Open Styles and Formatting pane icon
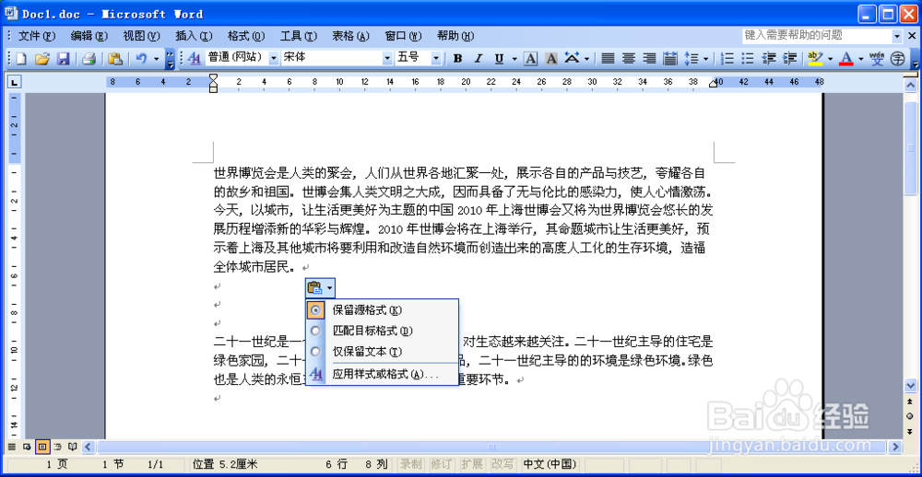 click(194, 58)
